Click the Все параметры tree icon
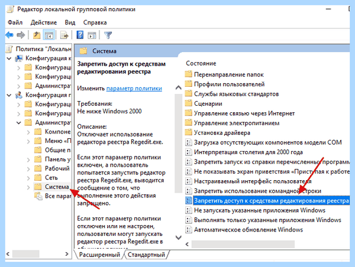 coord(38,196)
